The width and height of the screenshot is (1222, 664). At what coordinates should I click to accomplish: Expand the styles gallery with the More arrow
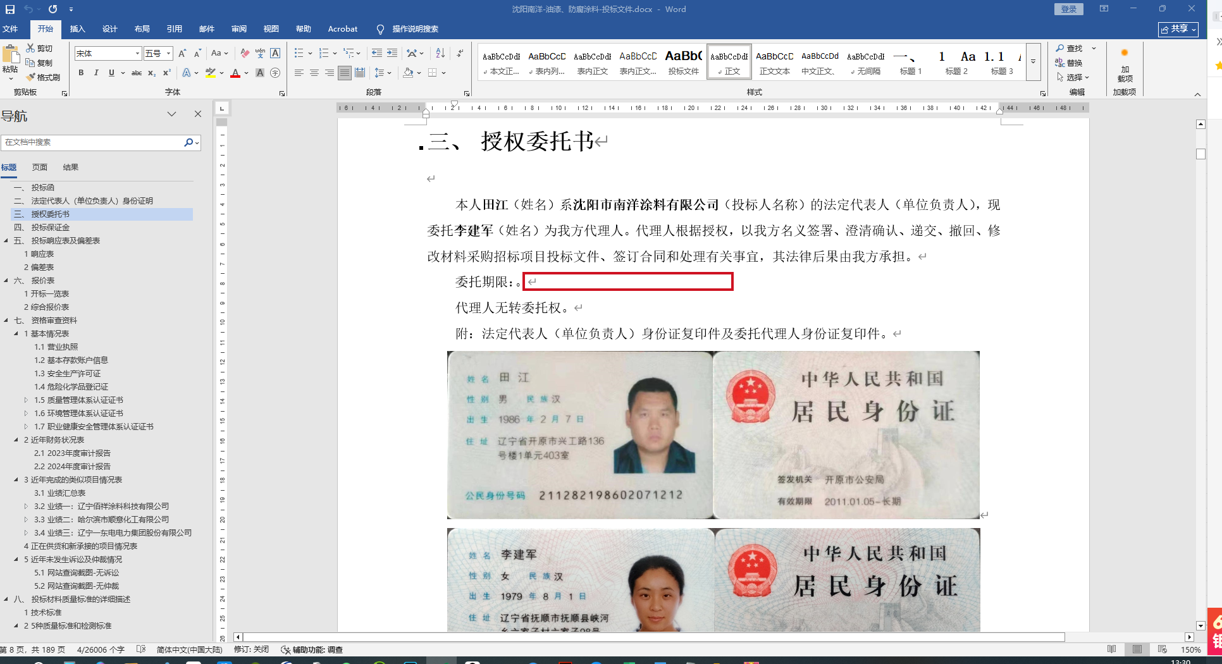pyautogui.click(x=1034, y=61)
